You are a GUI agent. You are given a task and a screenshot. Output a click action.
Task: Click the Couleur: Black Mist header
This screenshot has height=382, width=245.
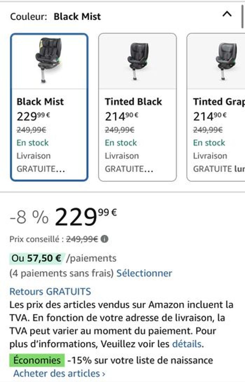55,16
